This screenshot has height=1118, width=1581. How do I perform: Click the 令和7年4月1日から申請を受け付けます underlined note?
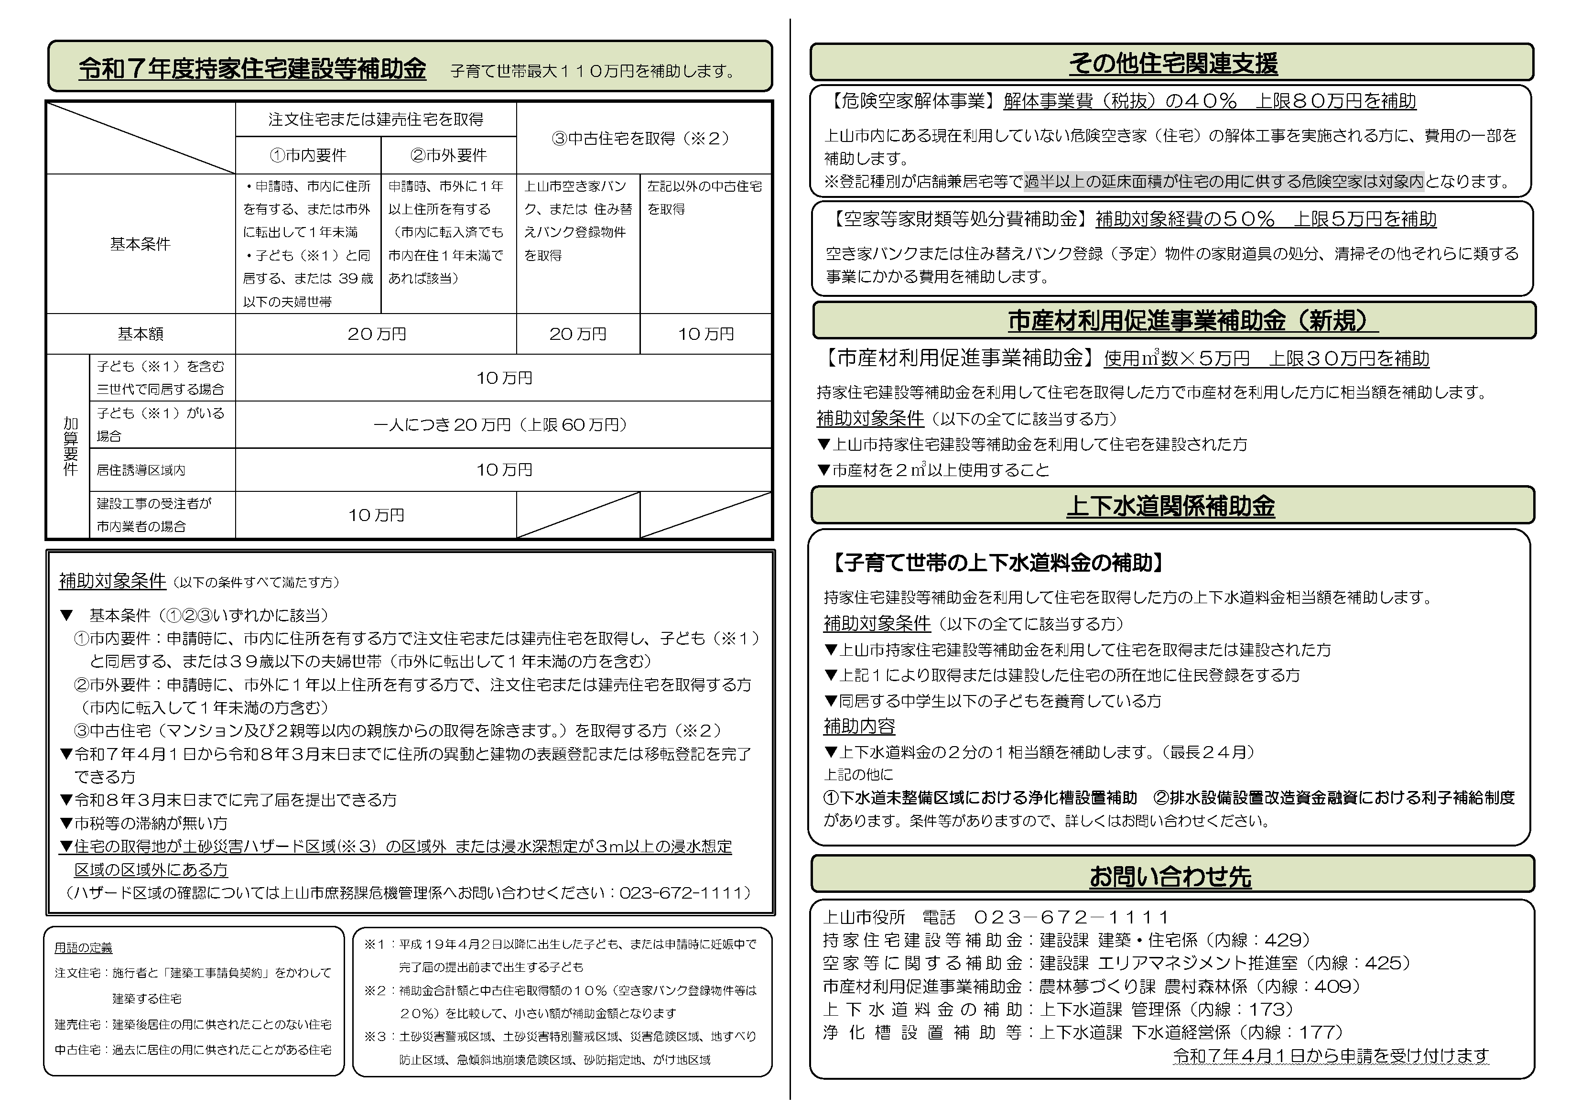[x=1331, y=1054]
